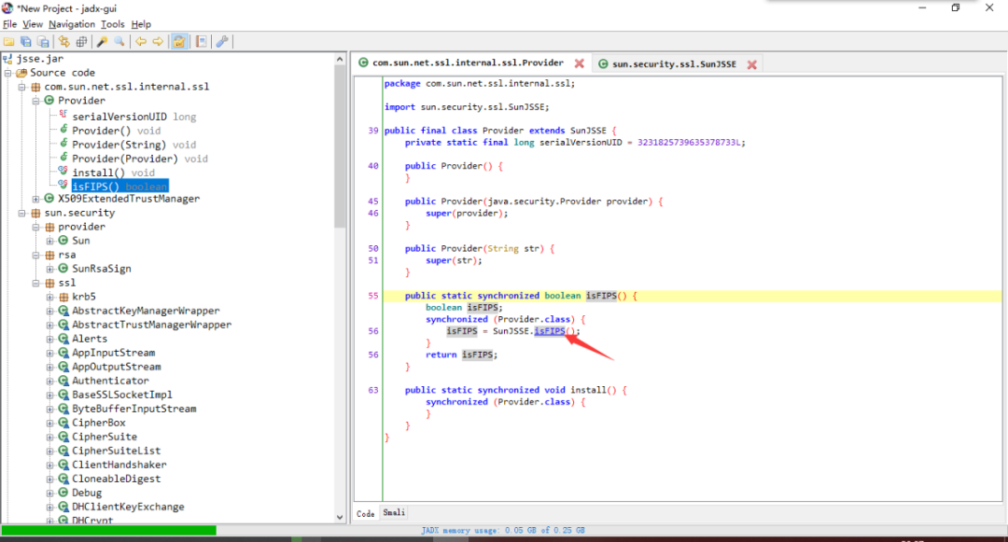Click the Open file toolbar icon

click(x=8, y=42)
